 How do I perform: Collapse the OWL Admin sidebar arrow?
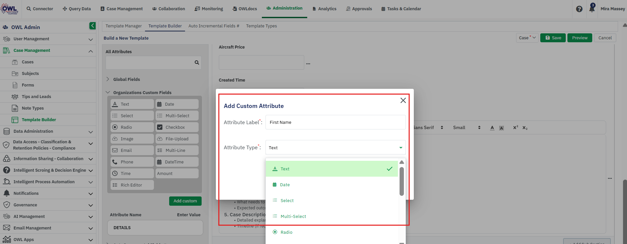click(x=92, y=26)
